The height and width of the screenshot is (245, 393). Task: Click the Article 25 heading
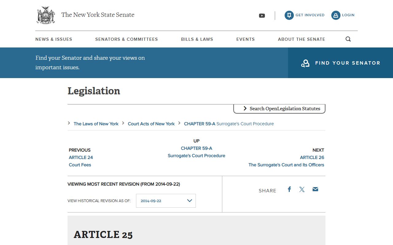click(x=103, y=235)
